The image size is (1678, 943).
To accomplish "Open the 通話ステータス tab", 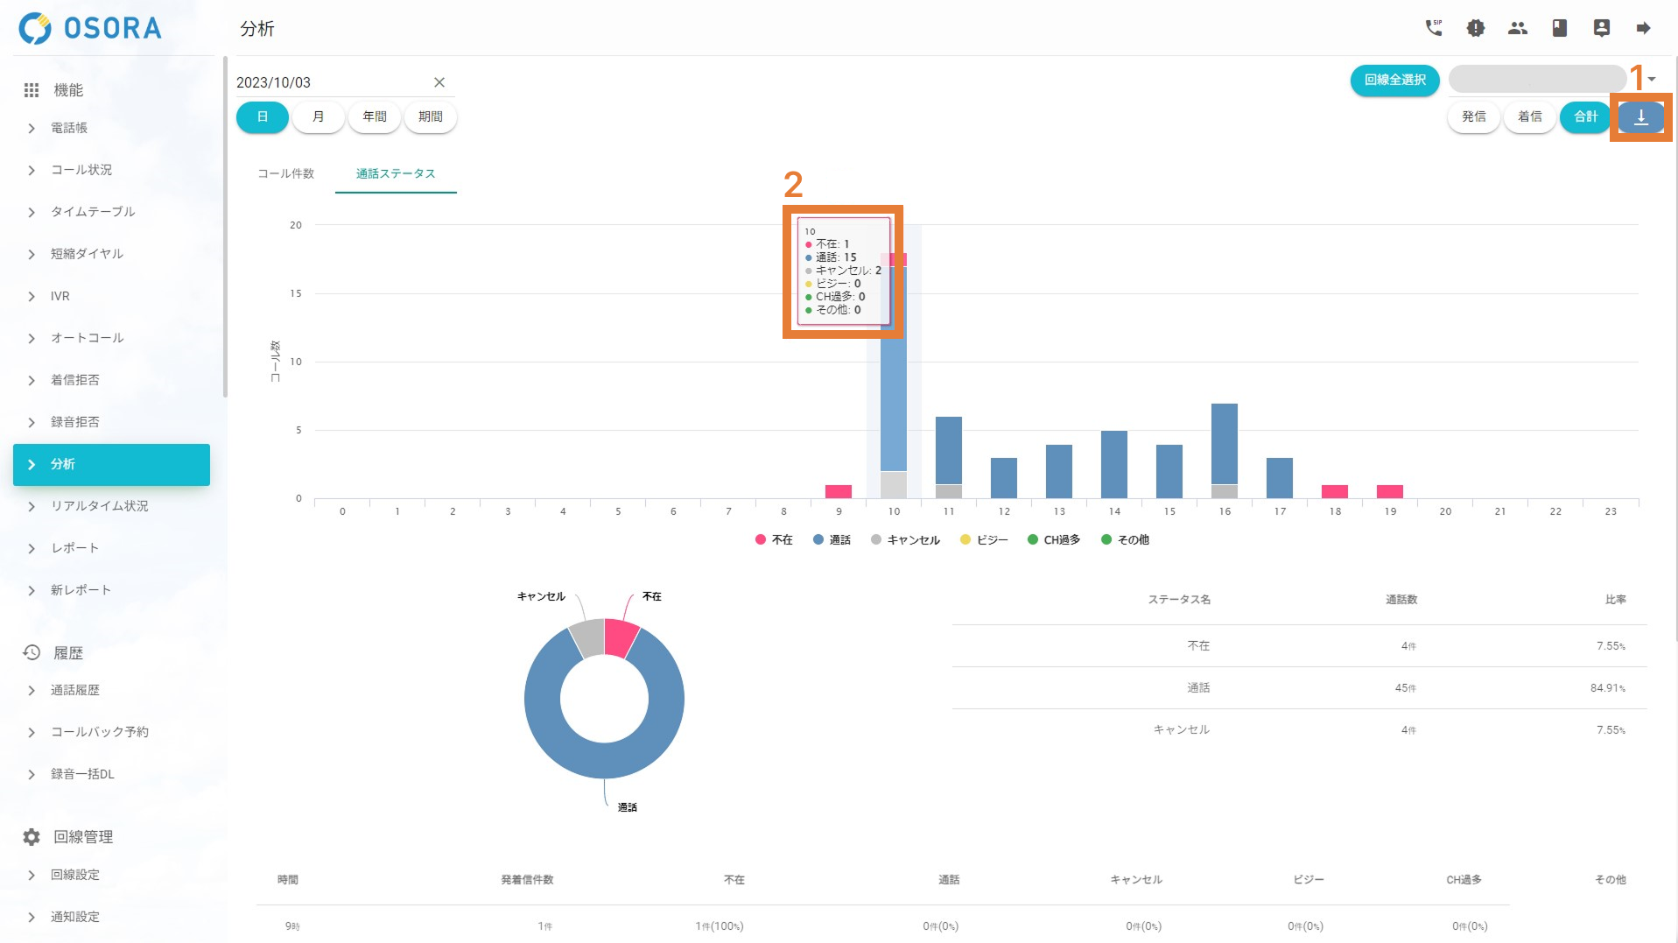I will tap(395, 173).
